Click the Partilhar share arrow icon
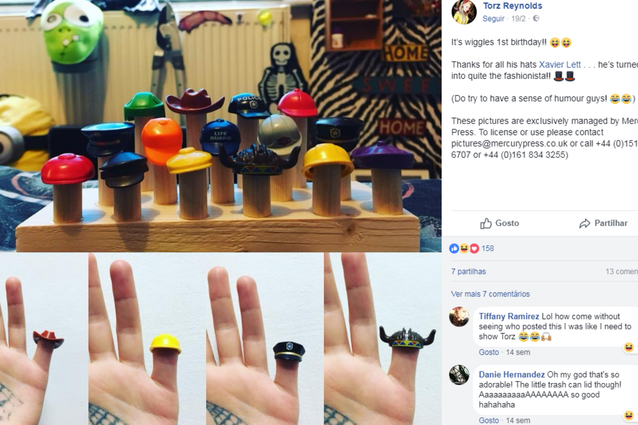This screenshot has height=425, width=638. (x=585, y=224)
